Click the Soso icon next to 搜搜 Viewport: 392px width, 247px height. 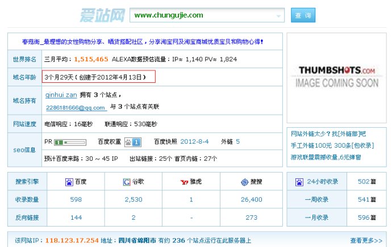coord(244,182)
